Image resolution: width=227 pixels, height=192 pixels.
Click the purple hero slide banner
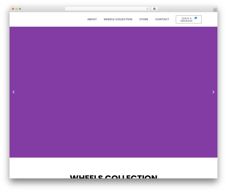113,92
